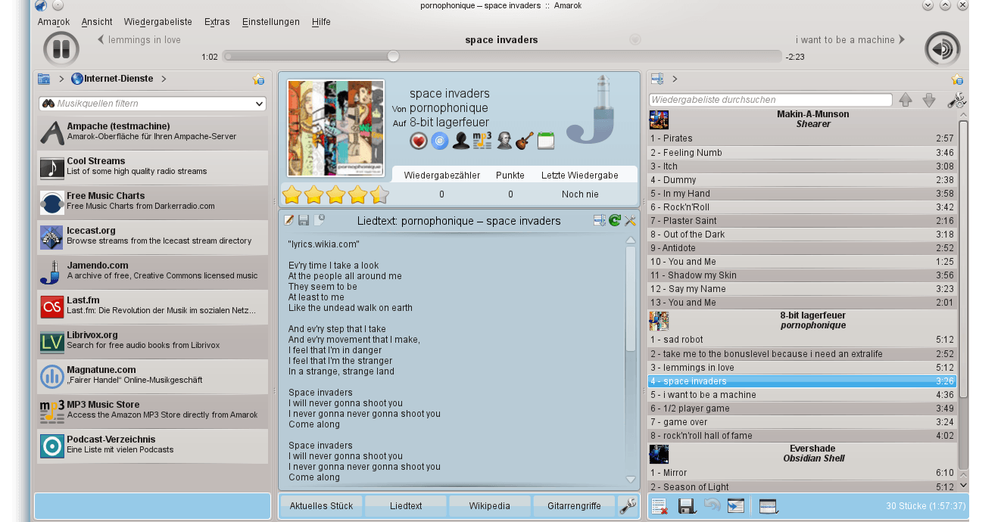Viewport: 1004px width, 522px height.
Task: Show active track in the playlist icon
Action: (736, 507)
